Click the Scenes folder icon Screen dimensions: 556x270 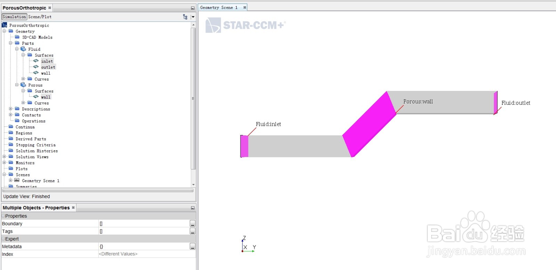pos(11,174)
